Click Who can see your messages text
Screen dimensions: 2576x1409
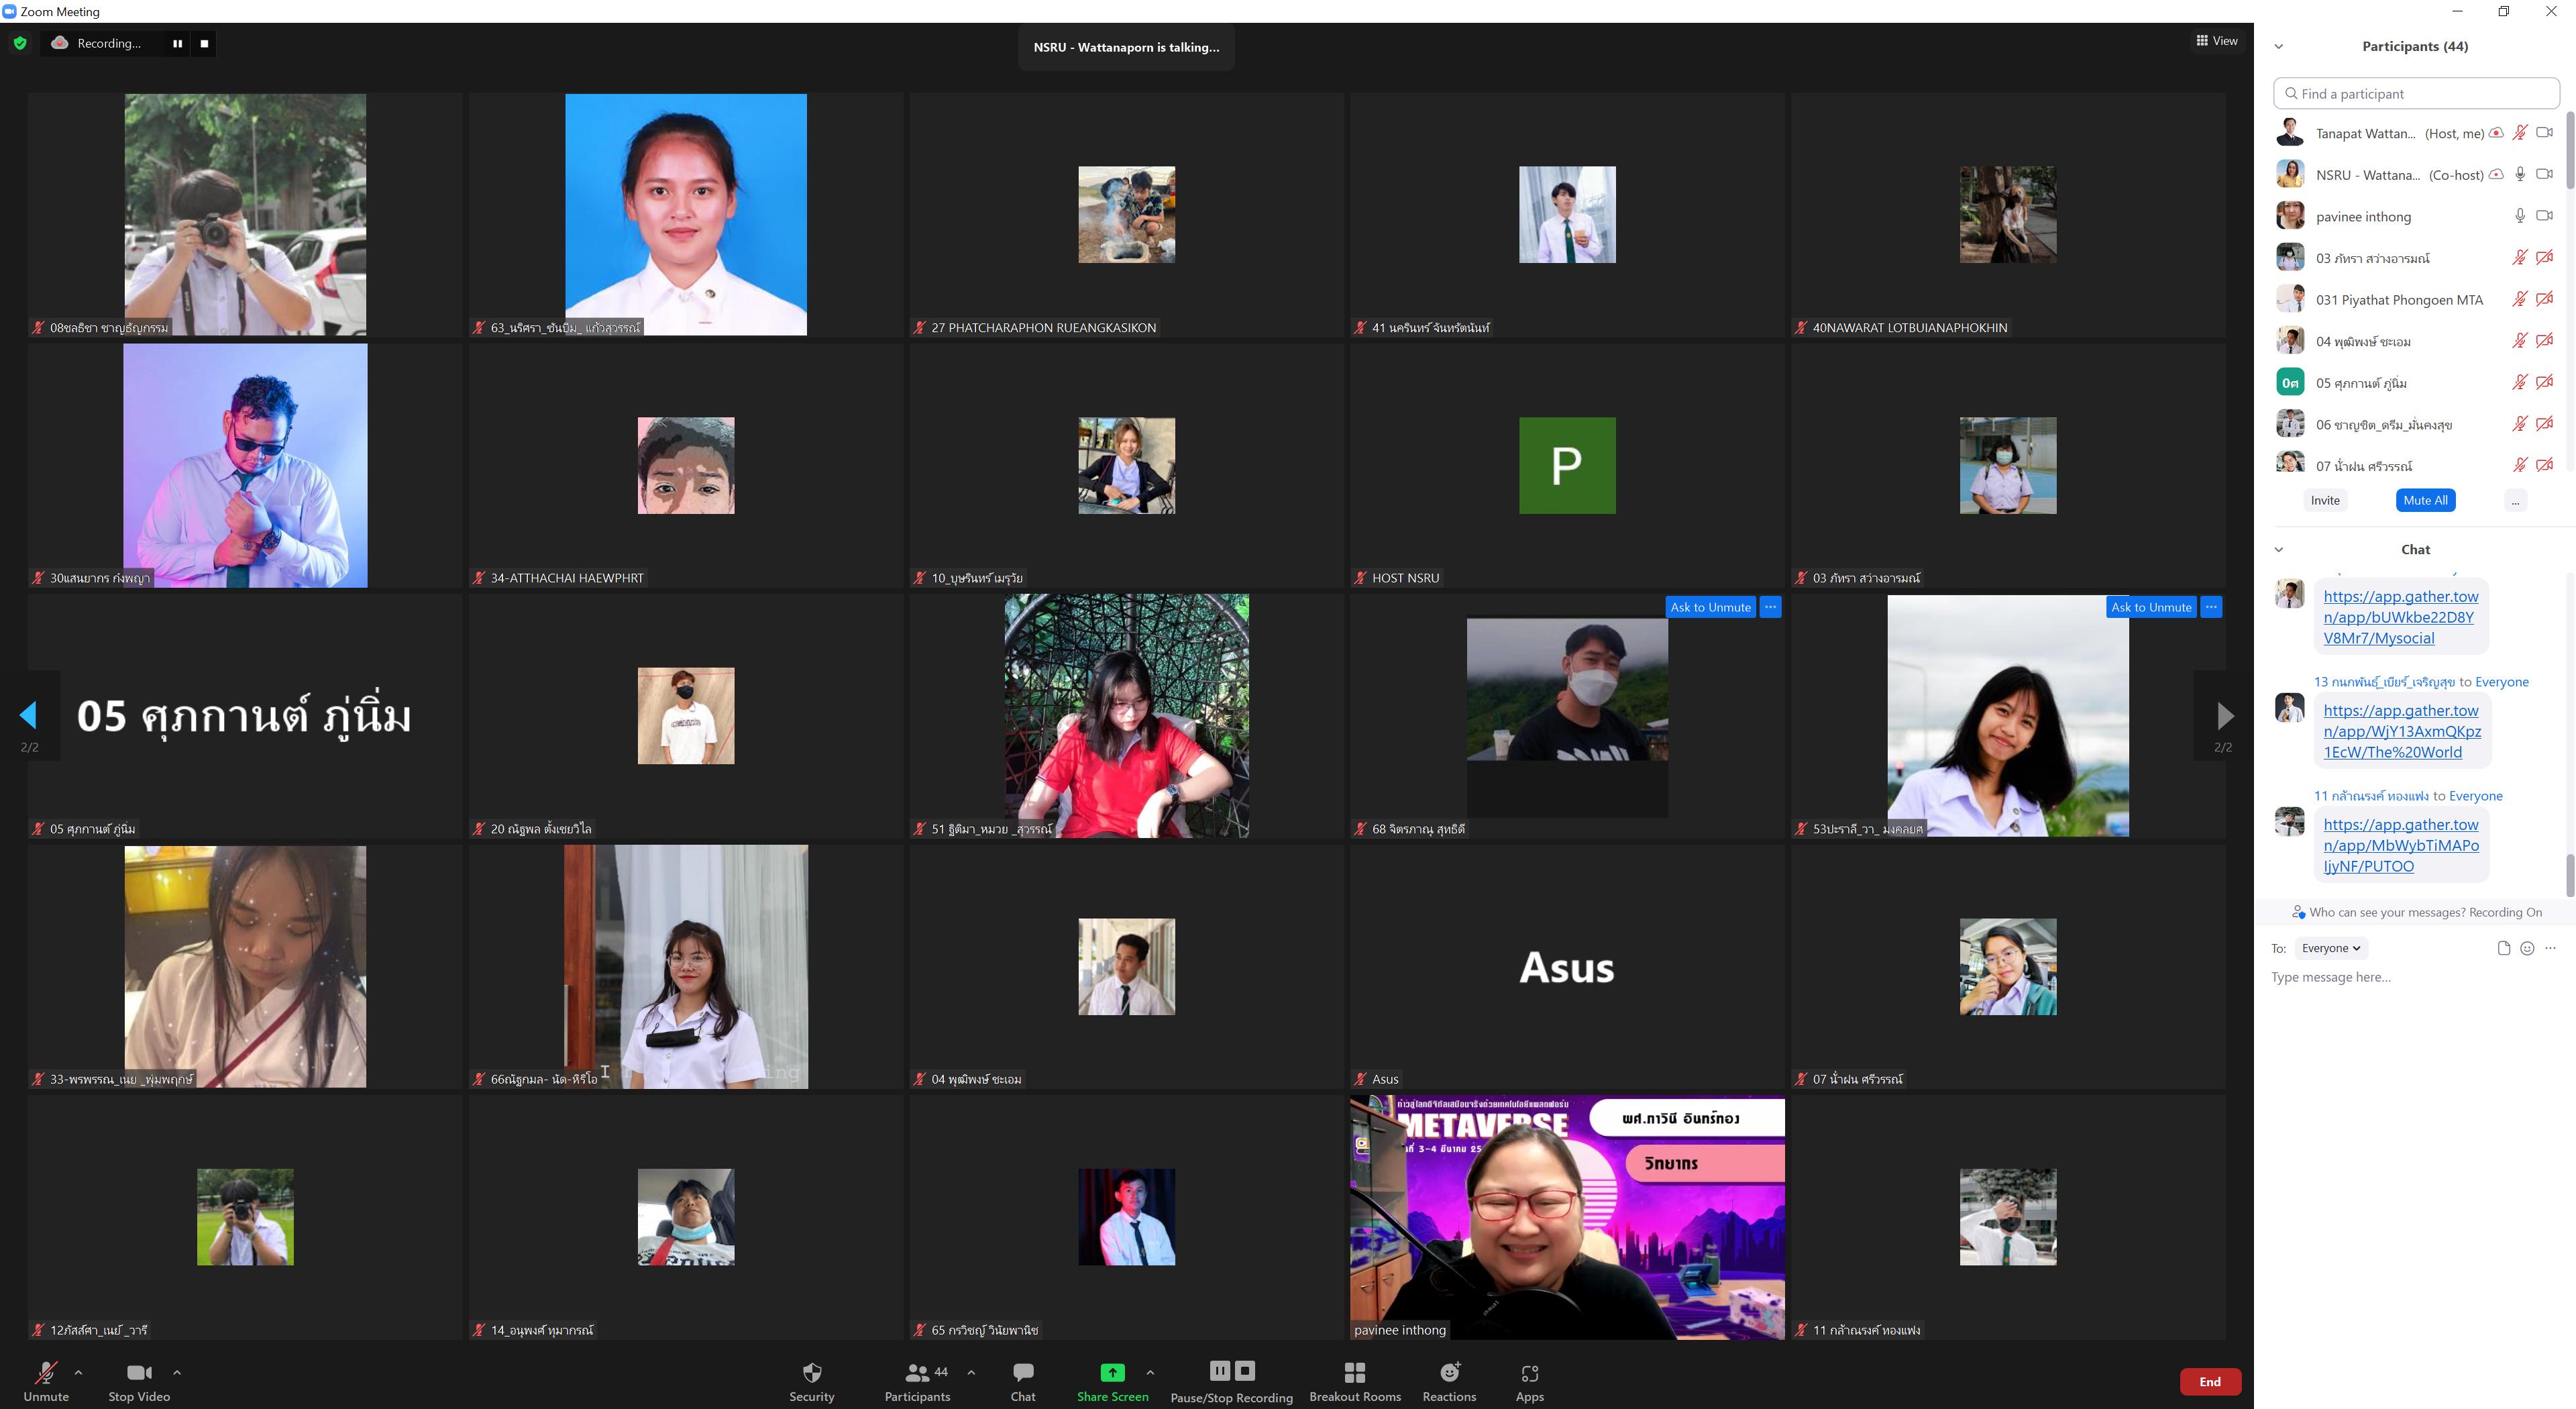[2425, 912]
